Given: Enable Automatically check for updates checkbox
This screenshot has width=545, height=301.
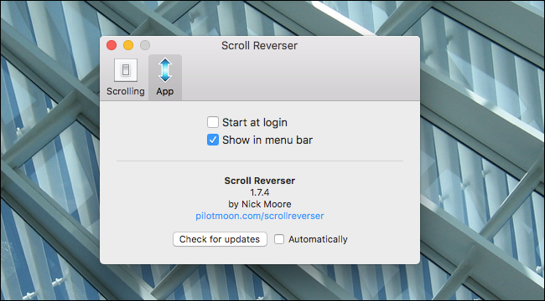Looking at the screenshot, I should 279,239.
